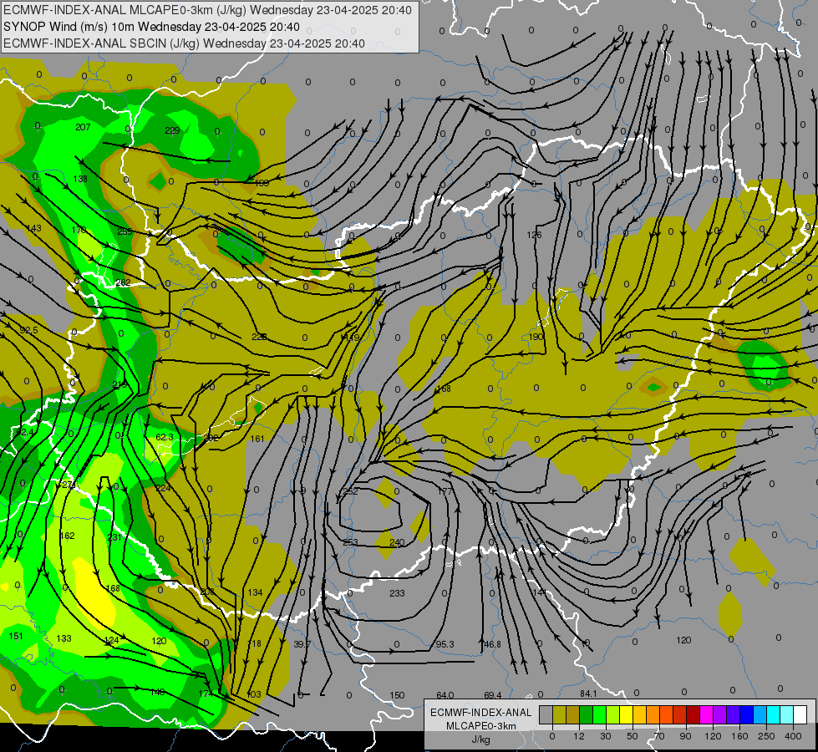The width and height of the screenshot is (818, 752).
Task: Click the map value 150
Action: (397, 695)
